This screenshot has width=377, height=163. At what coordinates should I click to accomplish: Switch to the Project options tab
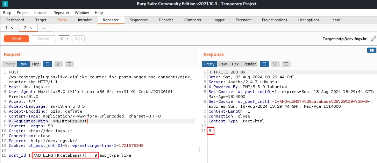(x=275, y=20)
